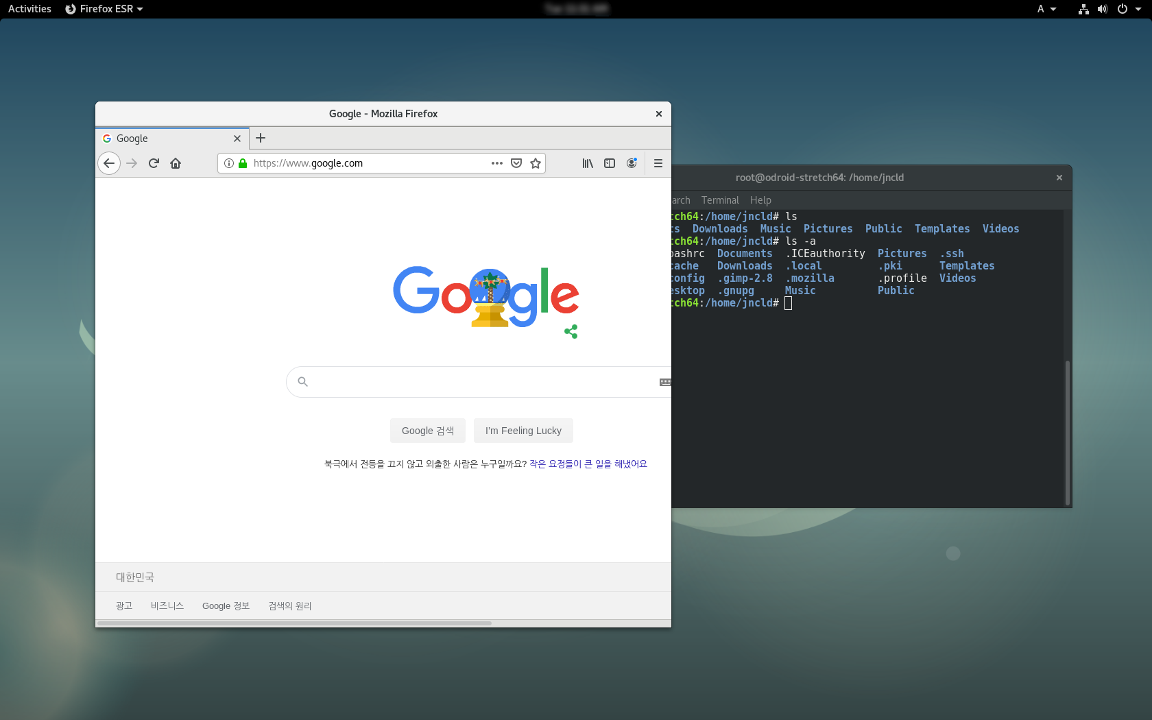Click the power icon in top bar
The width and height of the screenshot is (1152, 720).
tap(1123, 9)
